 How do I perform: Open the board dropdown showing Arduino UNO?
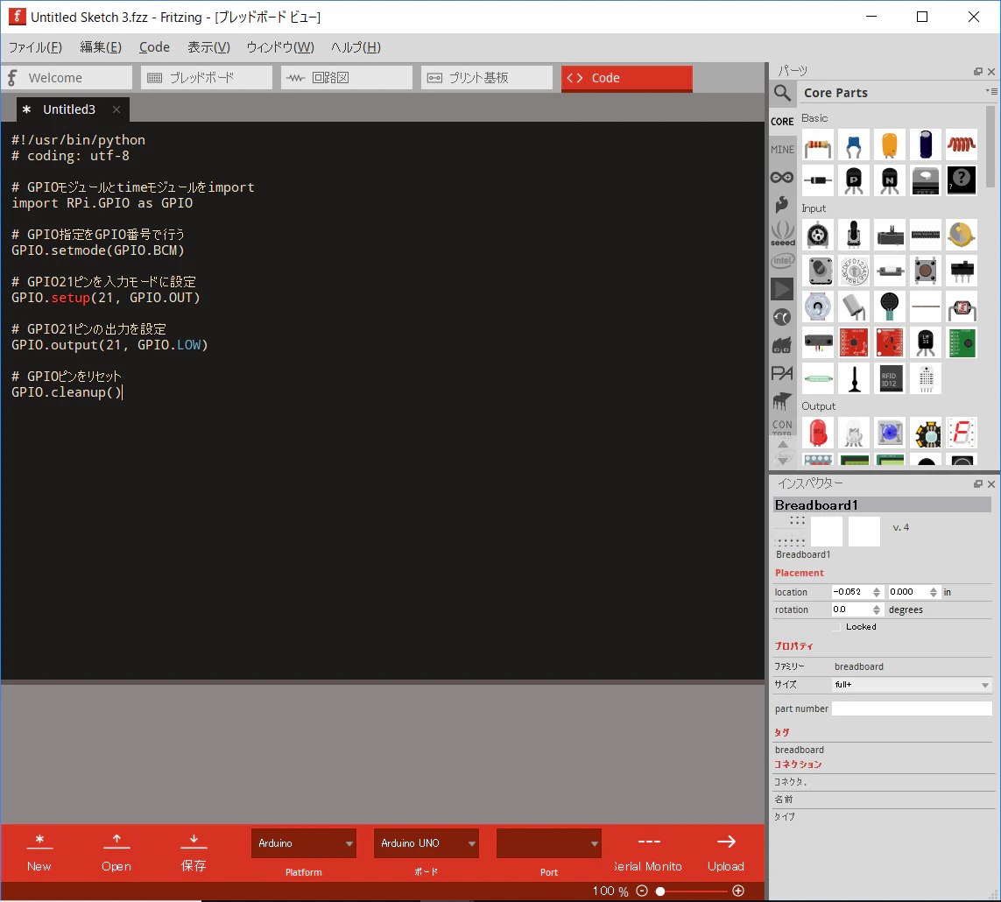click(426, 843)
